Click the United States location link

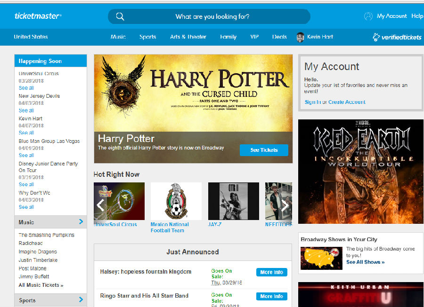pyautogui.click(x=31, y=37)
